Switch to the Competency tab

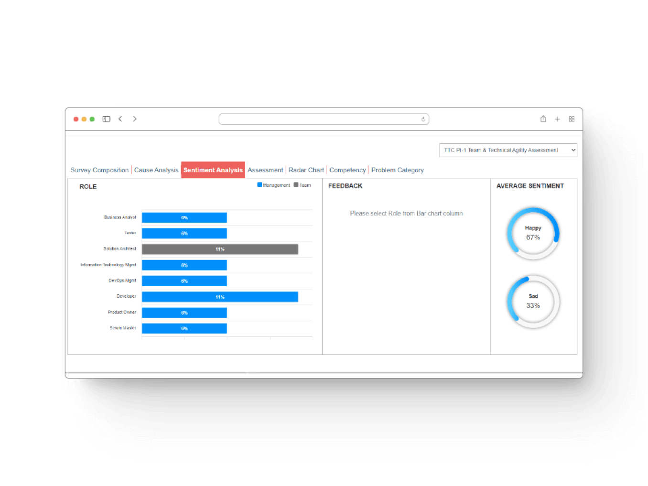[347, 170]
